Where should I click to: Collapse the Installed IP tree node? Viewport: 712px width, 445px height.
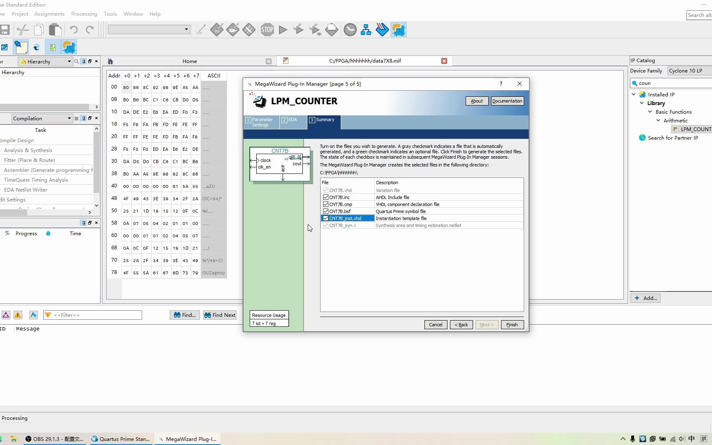pyautogui.click(x=634, y=94)
